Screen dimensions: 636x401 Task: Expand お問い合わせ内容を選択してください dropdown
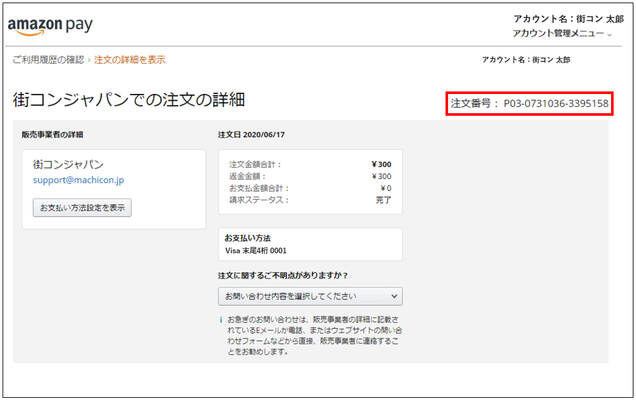point(310,296)
